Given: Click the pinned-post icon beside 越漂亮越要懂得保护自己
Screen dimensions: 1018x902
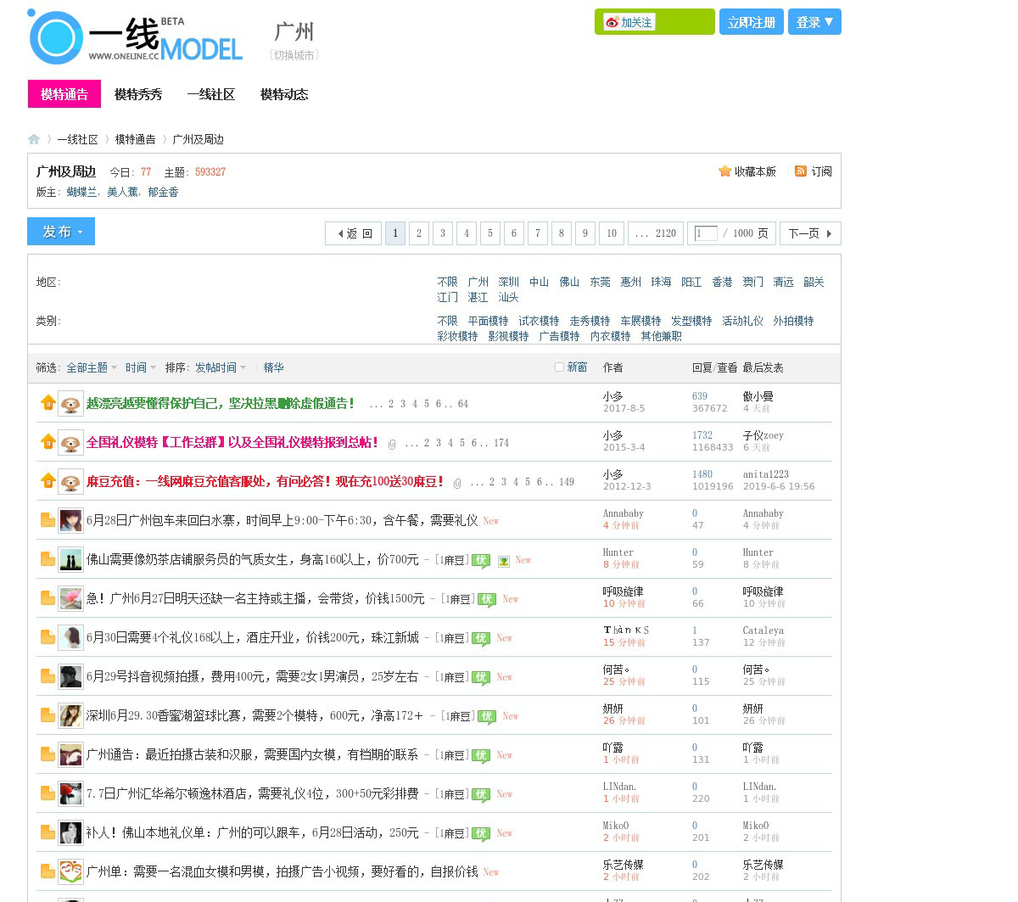Looking at the screenshot, I should [x=48, y=403].
